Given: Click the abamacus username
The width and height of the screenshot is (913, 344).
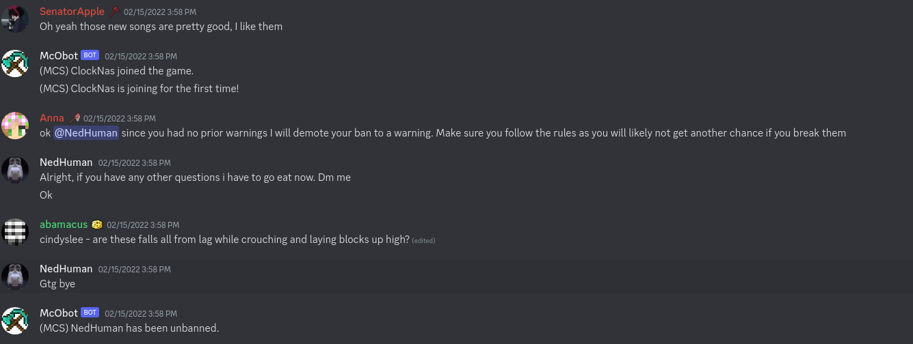Looking at the screenshot, I should (x=64, y=225).
